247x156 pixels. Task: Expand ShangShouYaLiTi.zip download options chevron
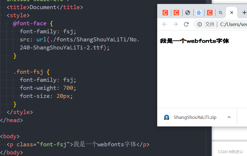(x=229, y=117)
